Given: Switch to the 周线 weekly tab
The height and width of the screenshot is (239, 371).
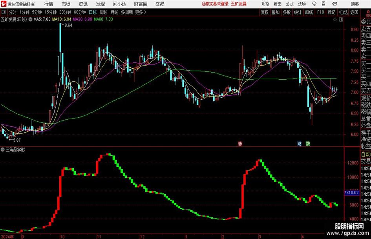Looking at the screenshot, I should click(104, 12).
